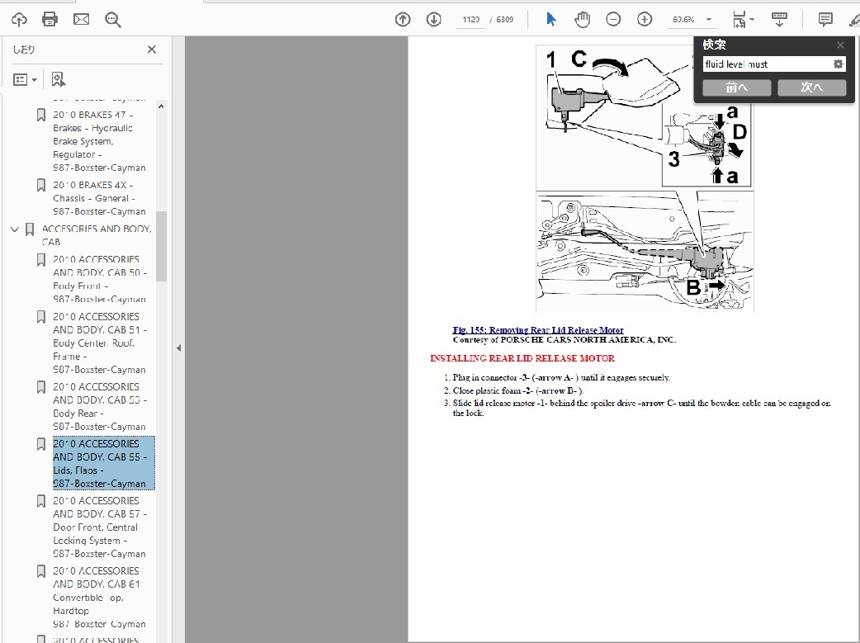Open bookmark CAB 51 Body Center, Roof, Frame
Image resolution: width=860 pixels, height=643 pixels.
tap(99, 343)
